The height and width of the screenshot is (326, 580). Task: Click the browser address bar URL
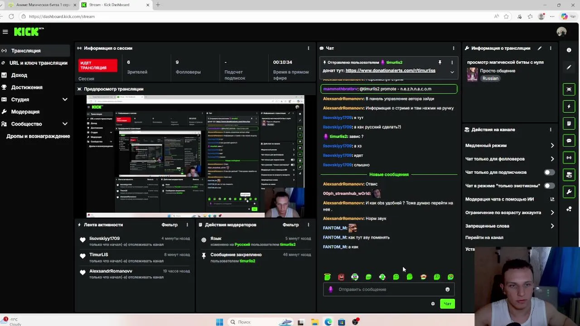pos(62,16)
